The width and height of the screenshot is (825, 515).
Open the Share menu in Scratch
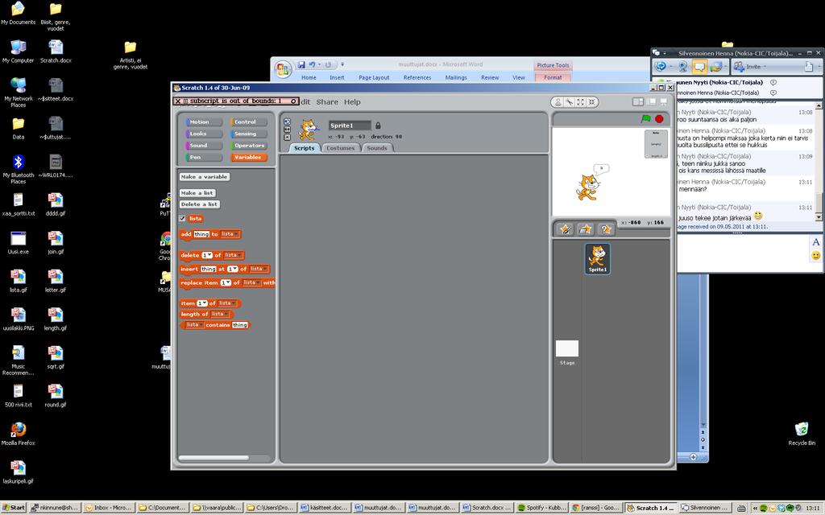[x=327, y=102]
